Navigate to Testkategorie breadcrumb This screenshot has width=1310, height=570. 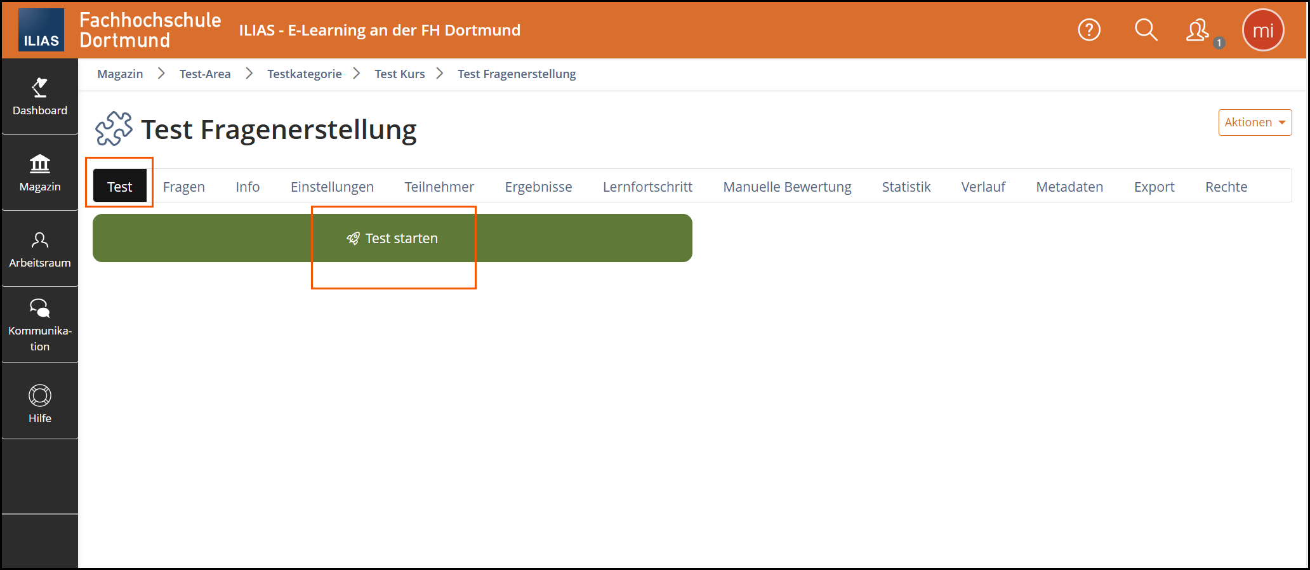304,74
